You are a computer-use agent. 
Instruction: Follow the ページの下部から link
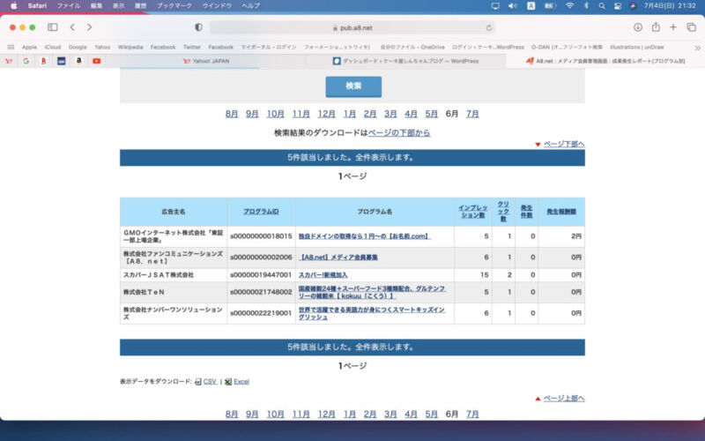(399, 133)
